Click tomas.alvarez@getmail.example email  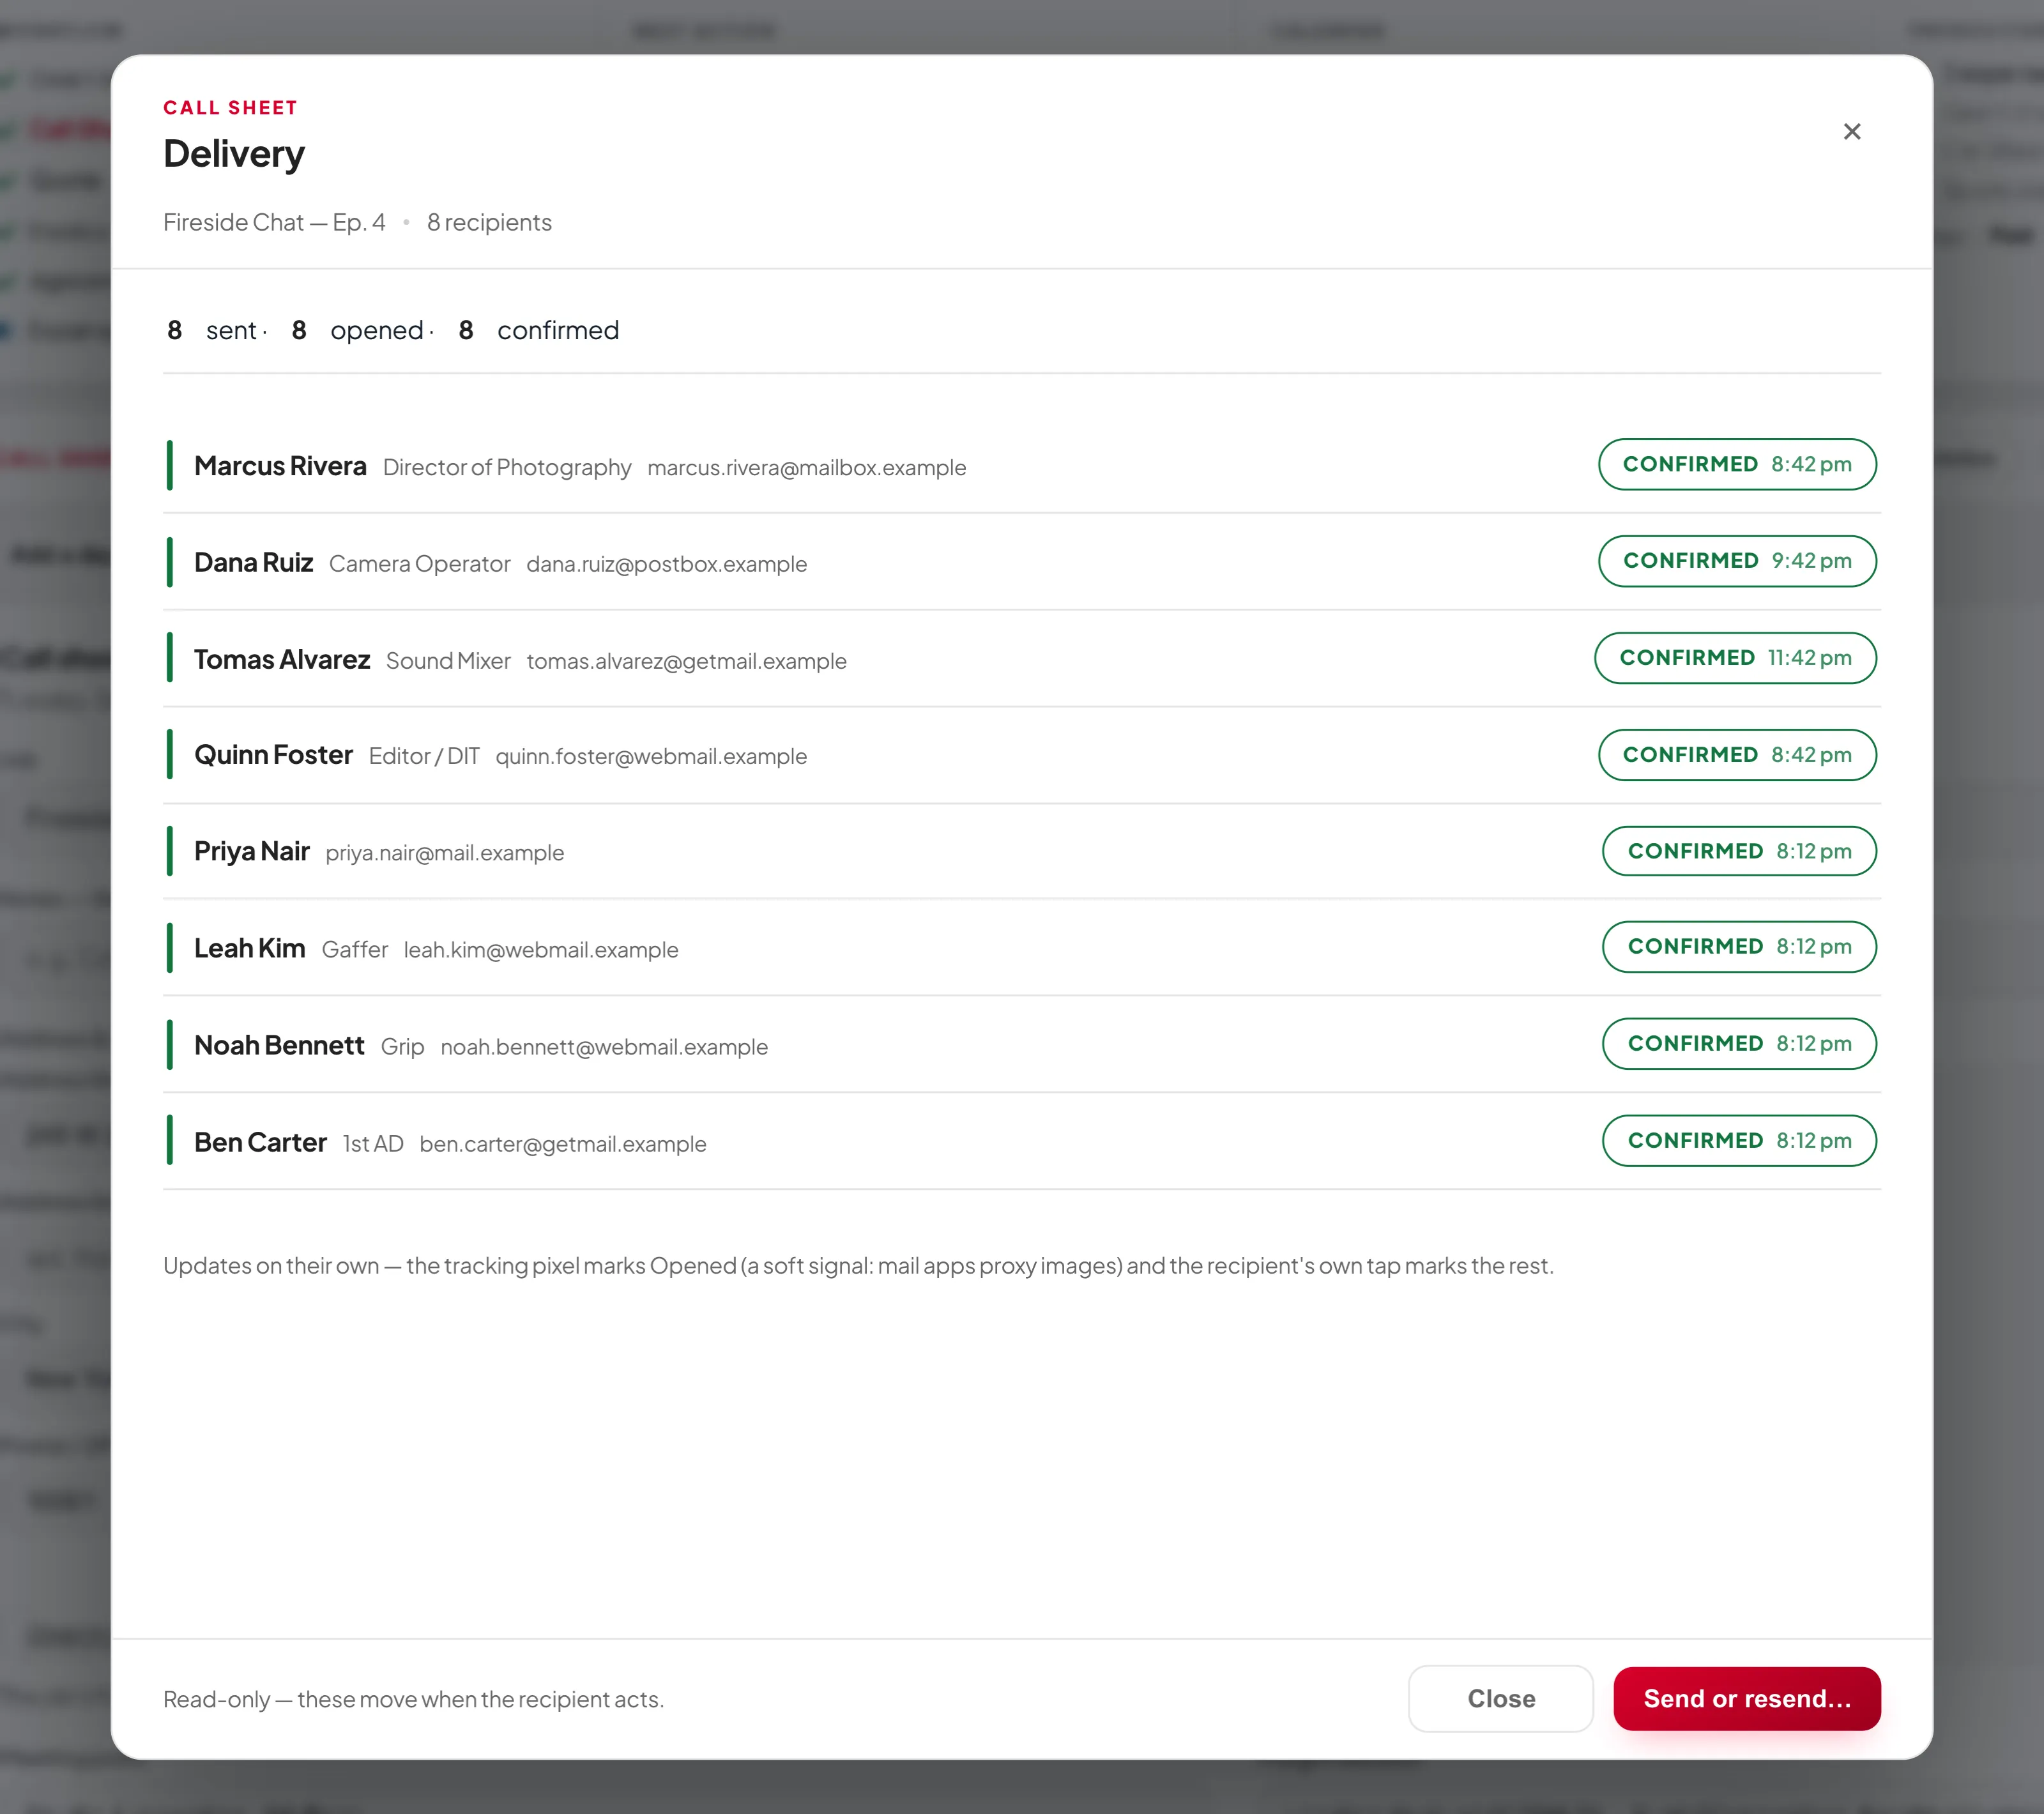(686, 661)
